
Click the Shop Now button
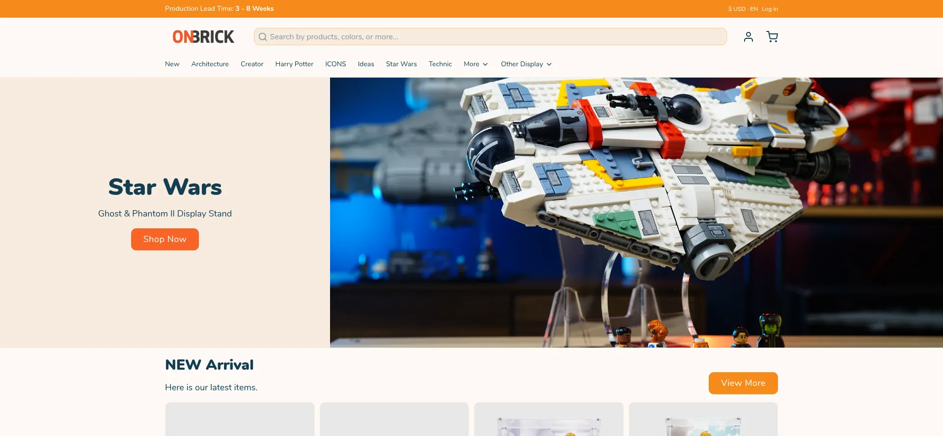coord(165,239)
